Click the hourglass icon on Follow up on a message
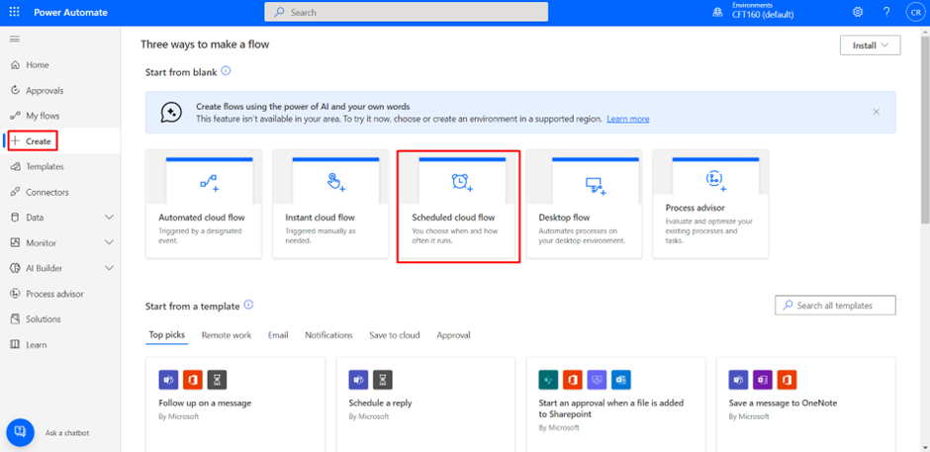 (217, 379)
